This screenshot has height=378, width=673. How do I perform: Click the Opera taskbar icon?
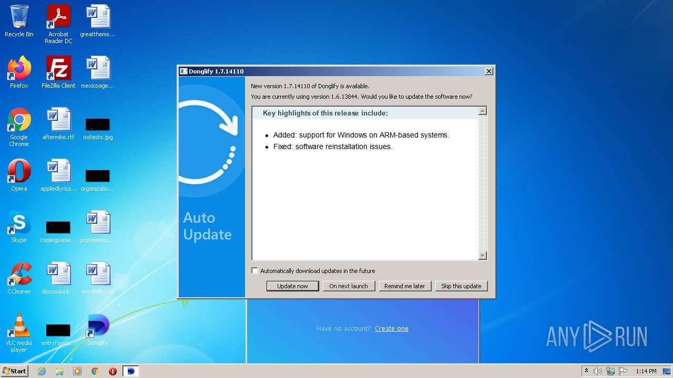click(113, 371)
